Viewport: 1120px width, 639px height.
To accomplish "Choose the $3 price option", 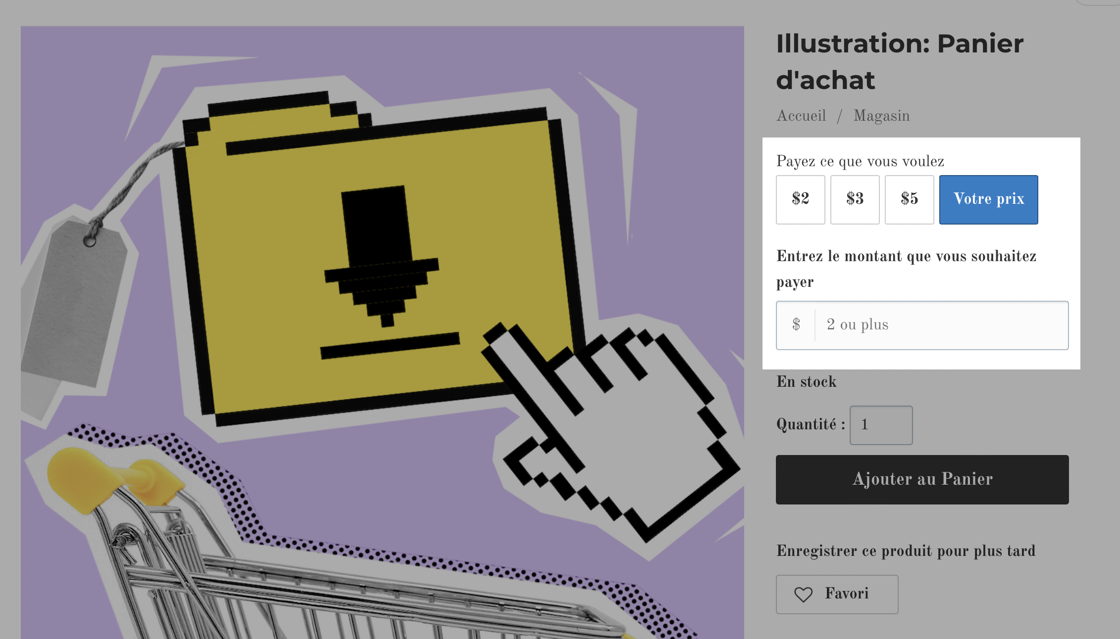I will (855, 199).
